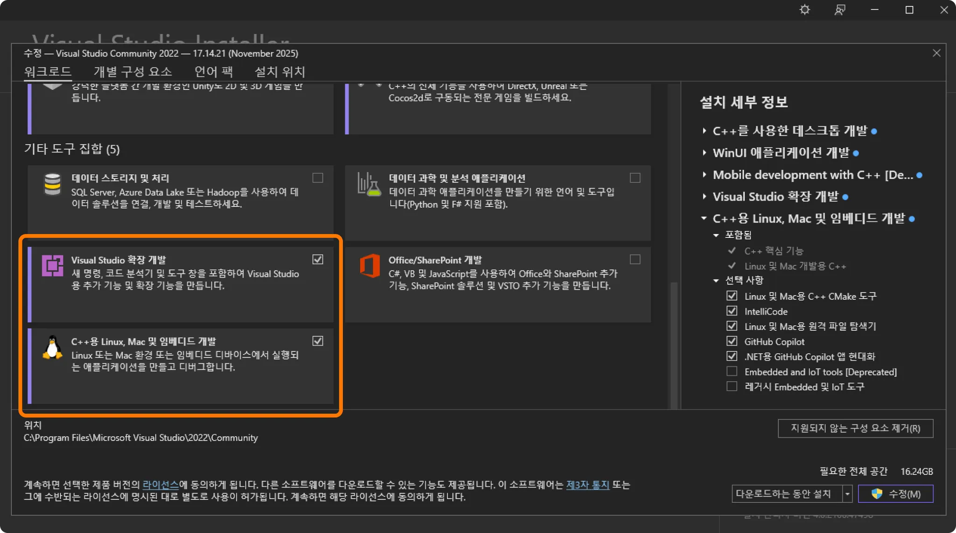Image resolution: width=956 pixels, height=533 pixels.
Task: Switch to the 개별 구성 요소 tab
Action: point(133,72)
